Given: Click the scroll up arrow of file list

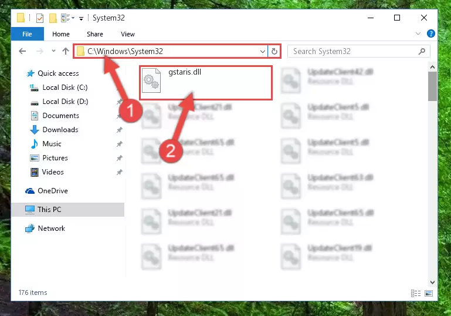Looking at the screenshot, I should [x=432, y=67].
